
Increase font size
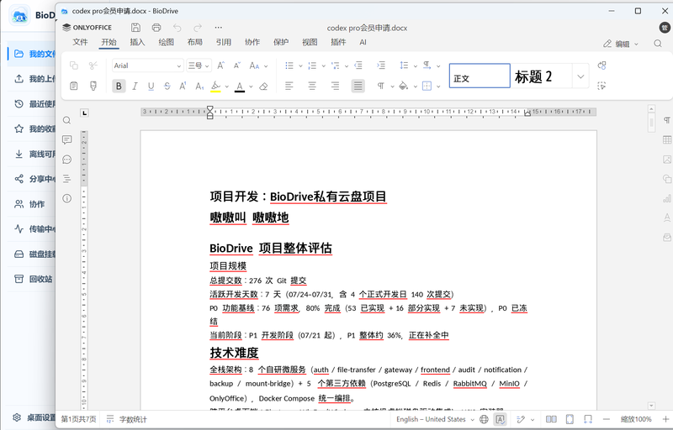[220, 66]
